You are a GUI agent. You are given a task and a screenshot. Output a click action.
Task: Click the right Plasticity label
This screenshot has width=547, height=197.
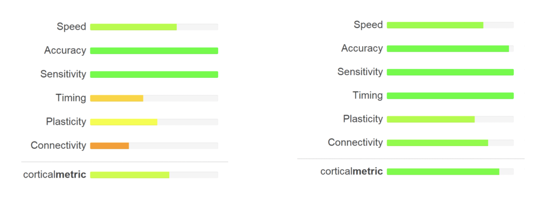coord(363,119)
